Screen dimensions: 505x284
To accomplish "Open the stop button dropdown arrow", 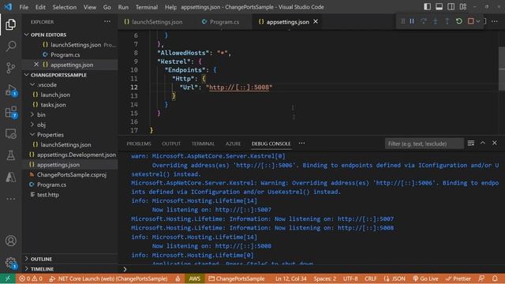I will coord(478,21).
